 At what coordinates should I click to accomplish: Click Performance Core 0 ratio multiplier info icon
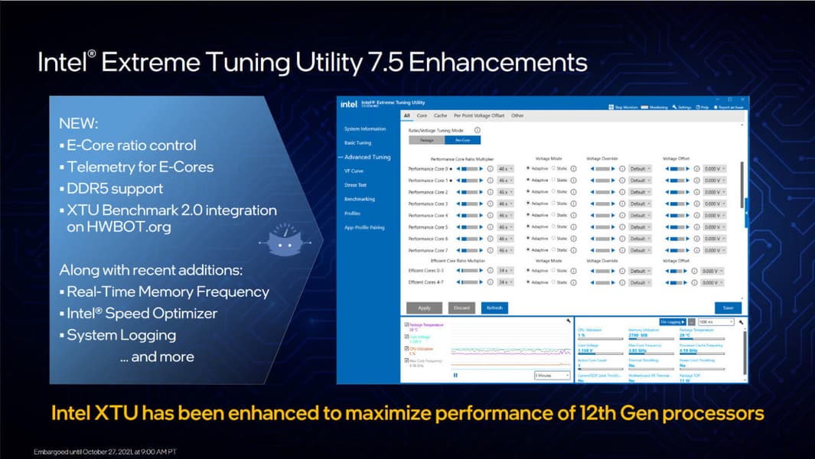(x=490, y=168)
